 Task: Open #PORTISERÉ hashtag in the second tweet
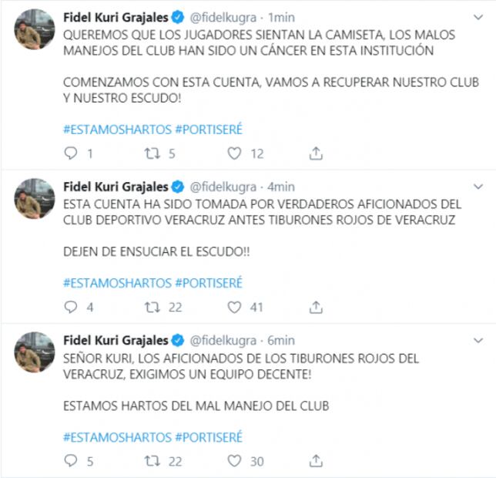(209, 283)
